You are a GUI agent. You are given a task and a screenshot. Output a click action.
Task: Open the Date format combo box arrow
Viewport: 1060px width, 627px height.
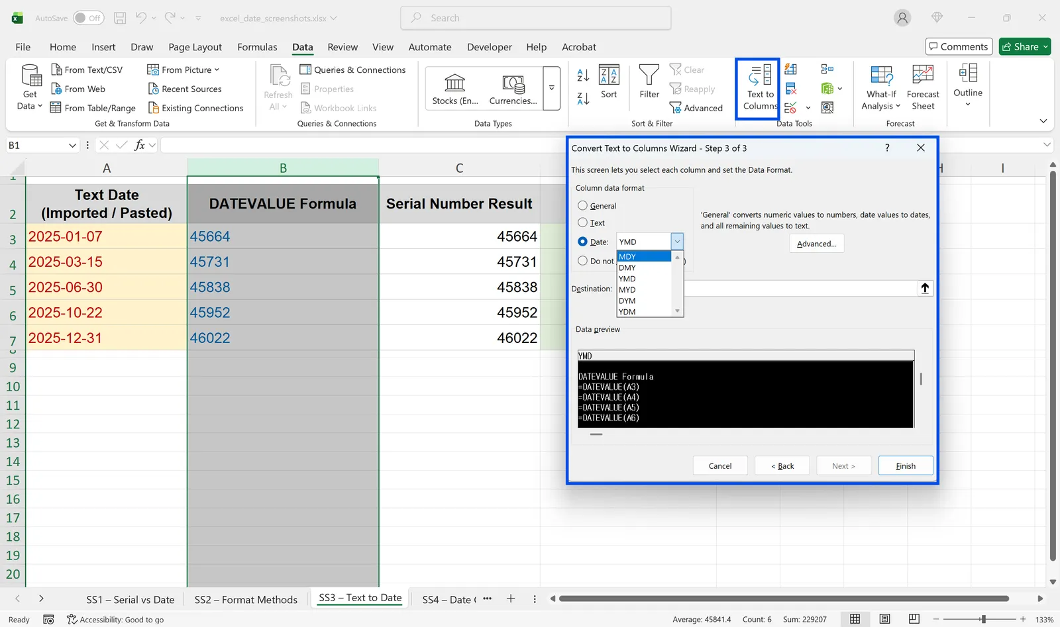pyautogui.click(x=677, y=242)
